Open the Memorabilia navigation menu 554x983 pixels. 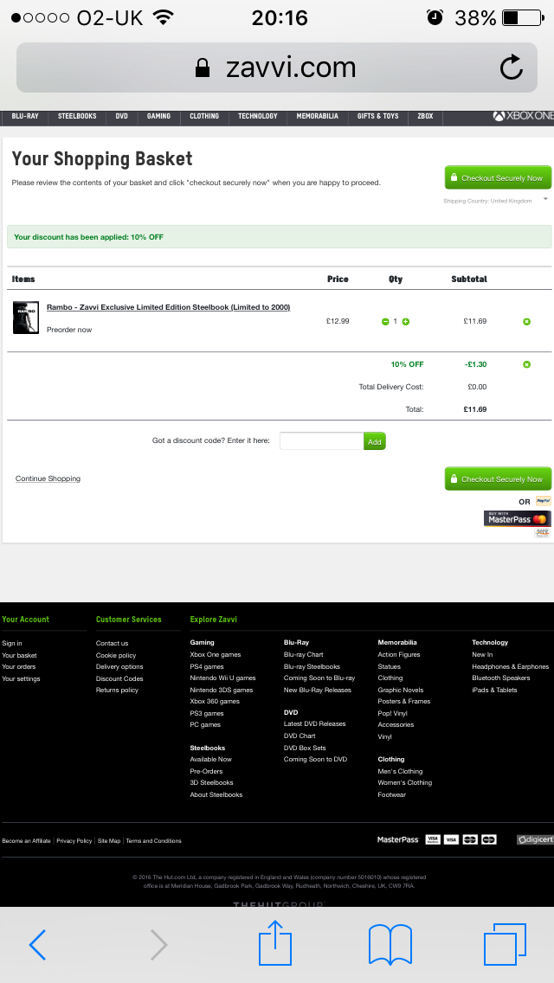click(x=318, y=117)
